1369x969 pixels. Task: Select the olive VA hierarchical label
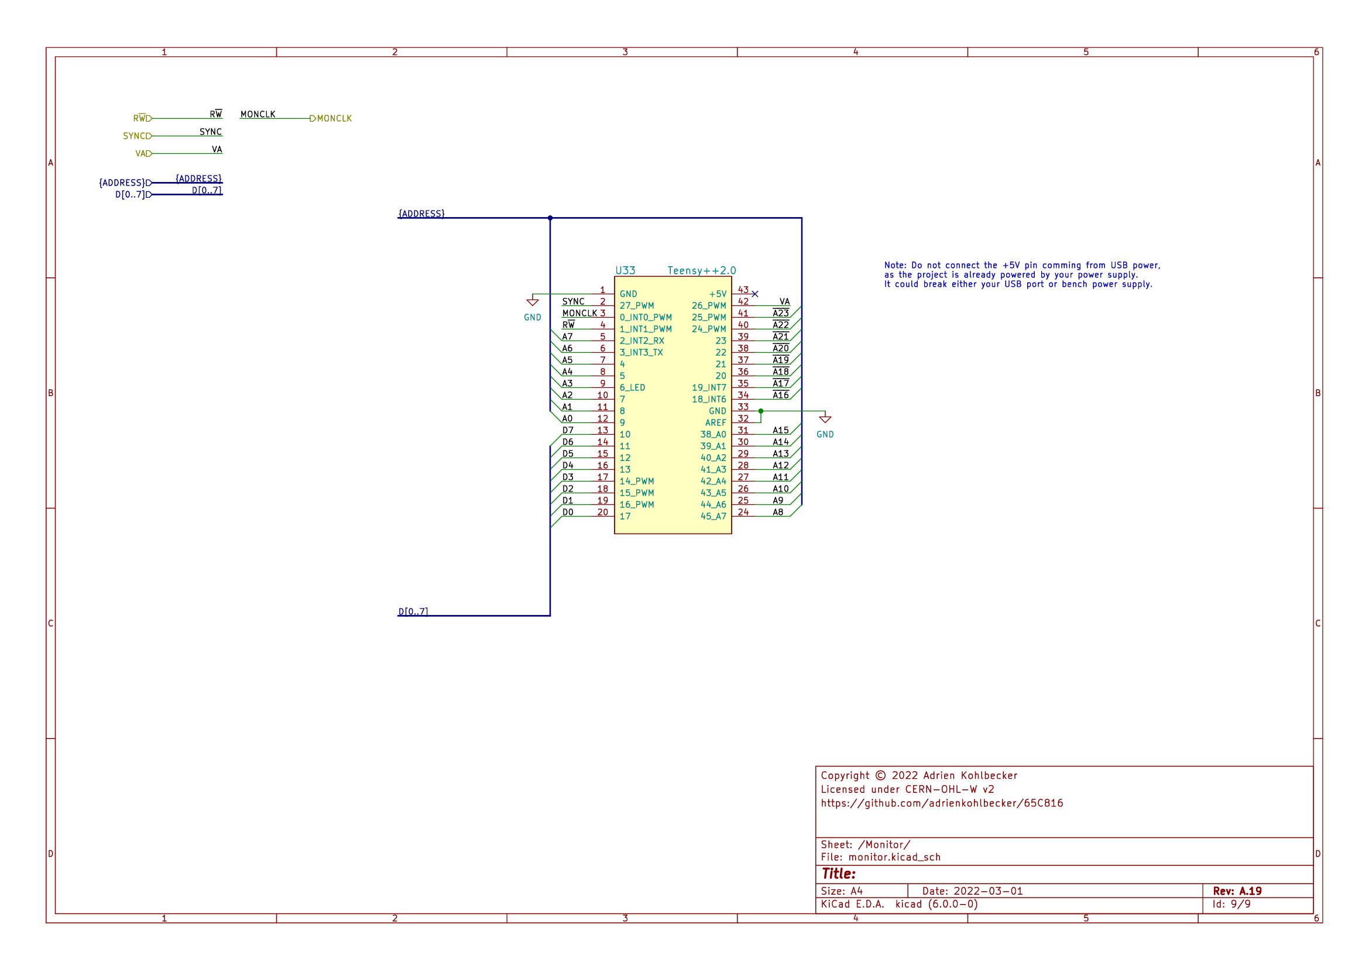pos(143,153)
